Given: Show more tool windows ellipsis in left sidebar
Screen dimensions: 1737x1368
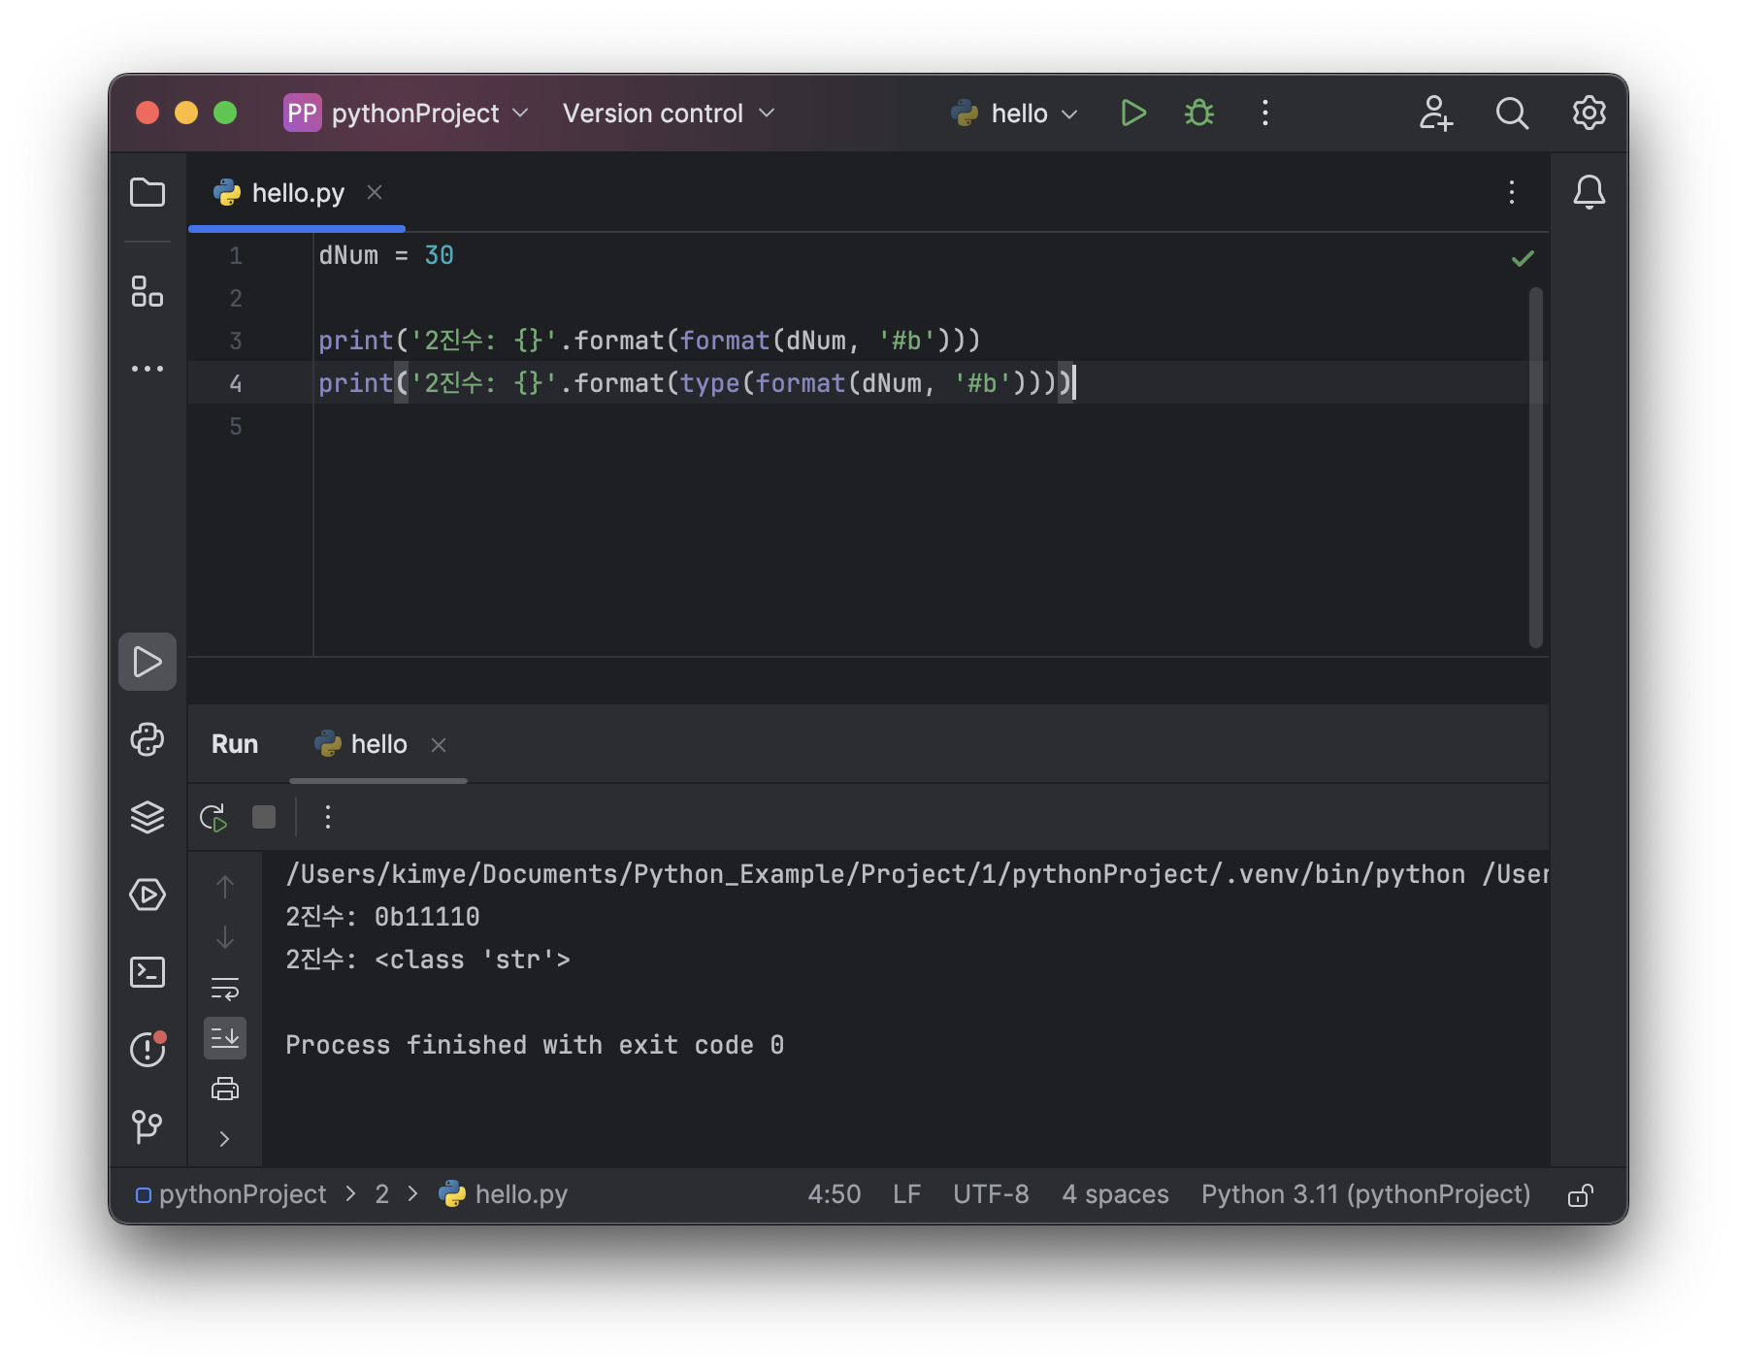Looking at the screenshot, I should coord(147,369).
